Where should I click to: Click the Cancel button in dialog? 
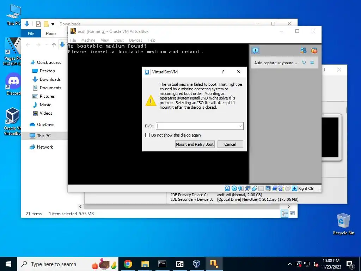pyautogui.click(x=230, y=144)
